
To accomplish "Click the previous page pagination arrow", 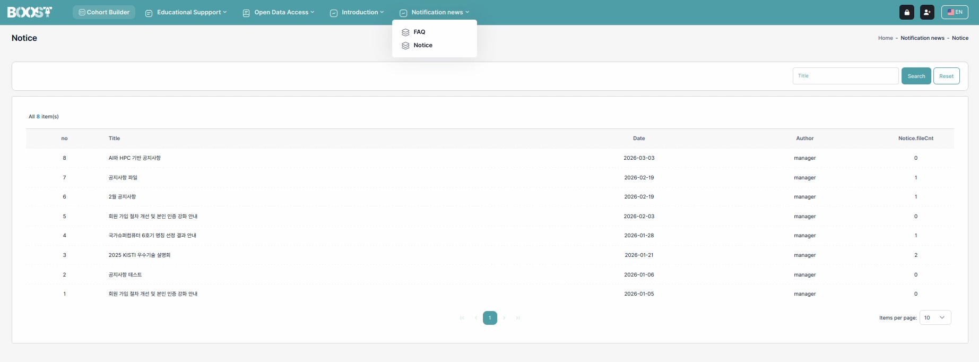I will 476,318.
